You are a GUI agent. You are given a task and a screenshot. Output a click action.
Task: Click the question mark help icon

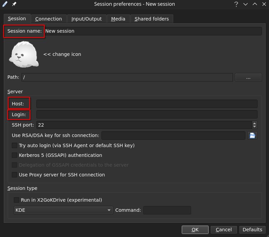[236, 4]
